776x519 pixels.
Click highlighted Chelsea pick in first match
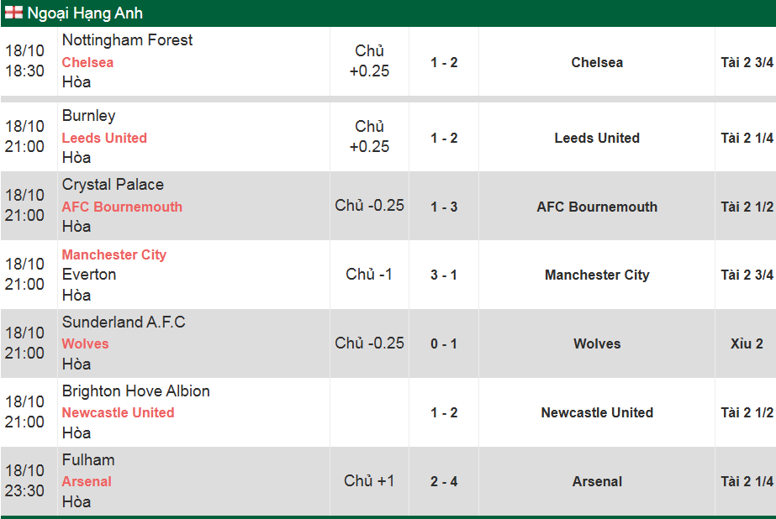coord(87,62)
